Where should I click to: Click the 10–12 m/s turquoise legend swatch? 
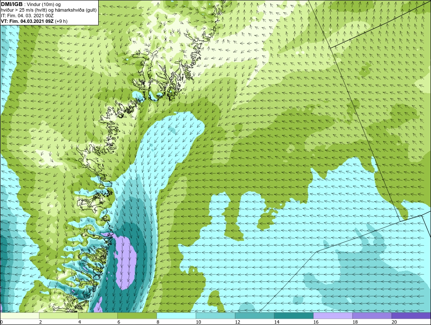(215, 316)
